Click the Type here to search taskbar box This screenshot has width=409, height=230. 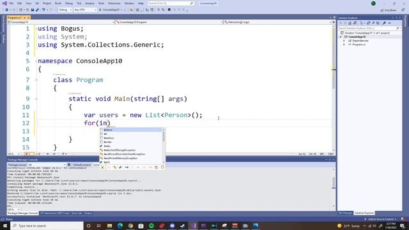(x=47, y=226)
